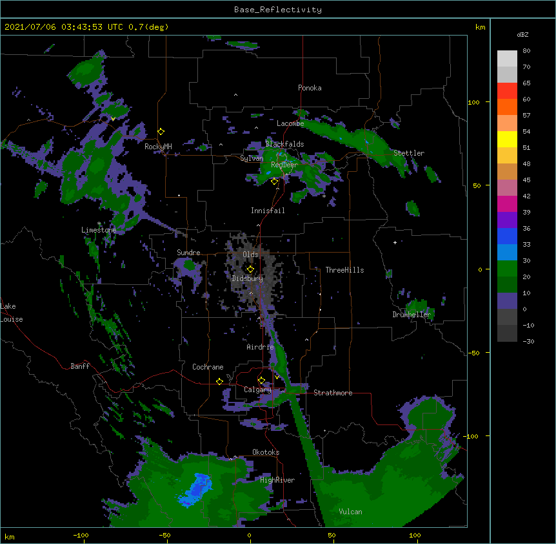Click the Calgary city label
The width and height of the screenshot is (556, 544).
click(x=257, y=390)
